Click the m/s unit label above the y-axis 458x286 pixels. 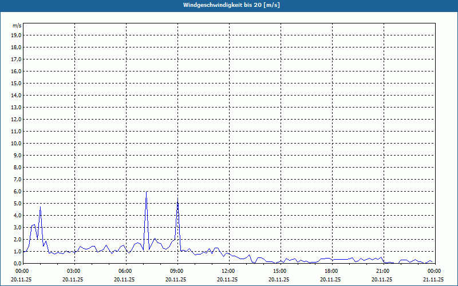click(17, 26)
